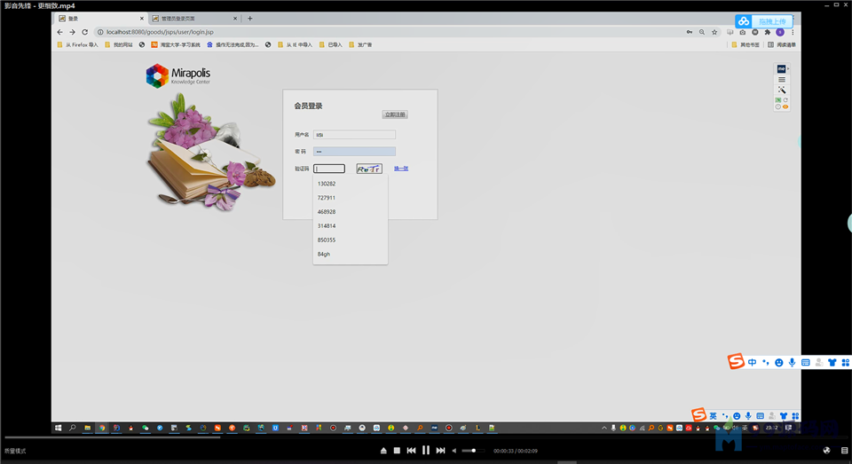The height and width of the screenshot is (464, 852).
Task: Open a new browser tab
Action: click(250, 19)
